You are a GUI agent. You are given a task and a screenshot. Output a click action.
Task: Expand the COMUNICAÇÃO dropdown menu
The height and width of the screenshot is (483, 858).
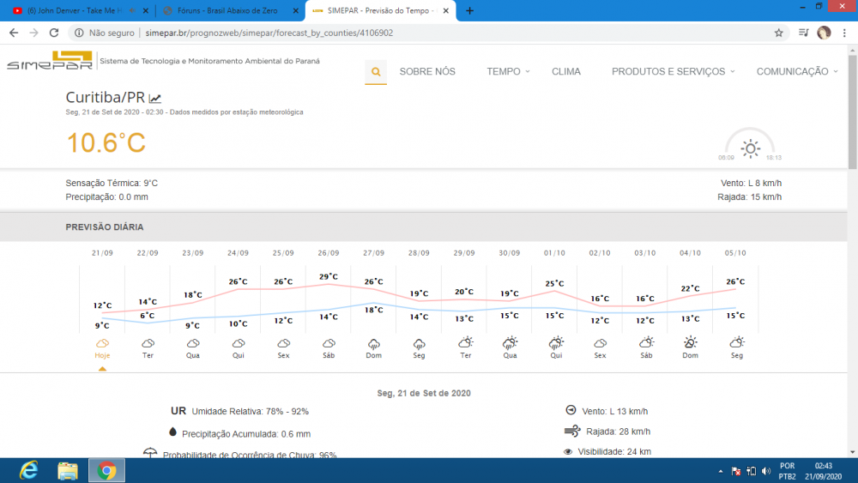(796, 72)
